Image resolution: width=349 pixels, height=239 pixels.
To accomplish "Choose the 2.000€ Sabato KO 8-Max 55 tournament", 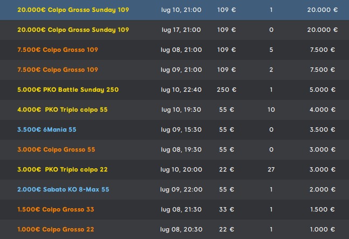I will click(x=63, y=189).
